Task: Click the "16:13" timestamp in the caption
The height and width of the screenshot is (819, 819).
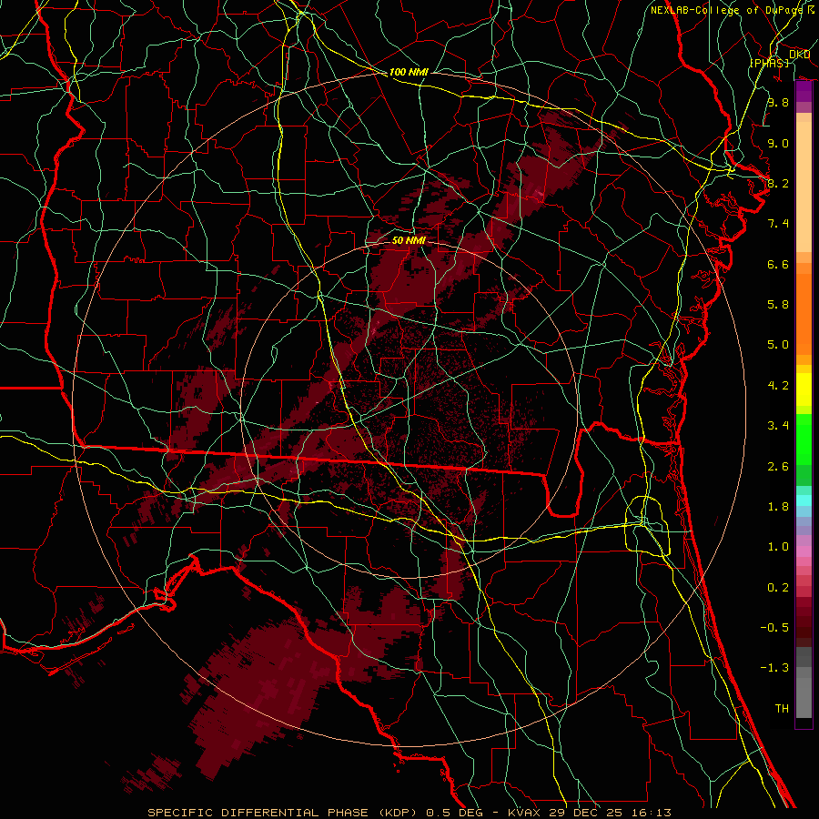Action: tap(653, 813)
